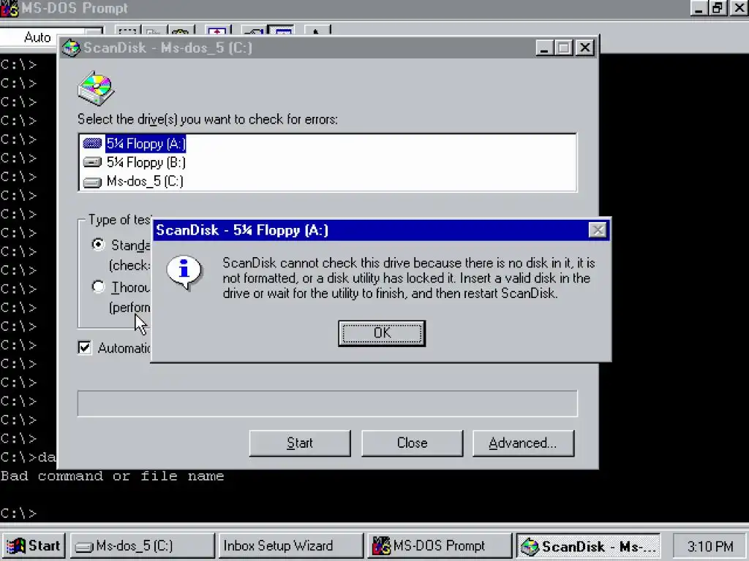Choose the Standard test radio button

click(98, 245)
